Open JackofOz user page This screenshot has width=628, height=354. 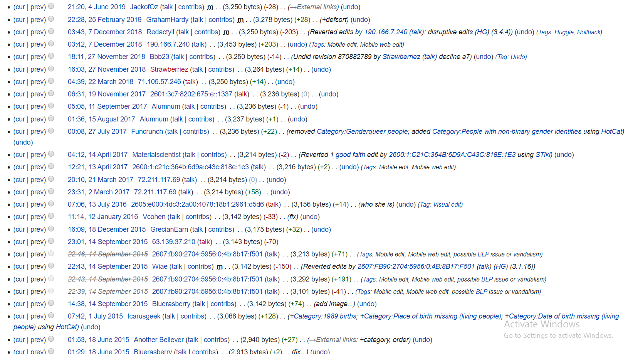pos(144,7)
